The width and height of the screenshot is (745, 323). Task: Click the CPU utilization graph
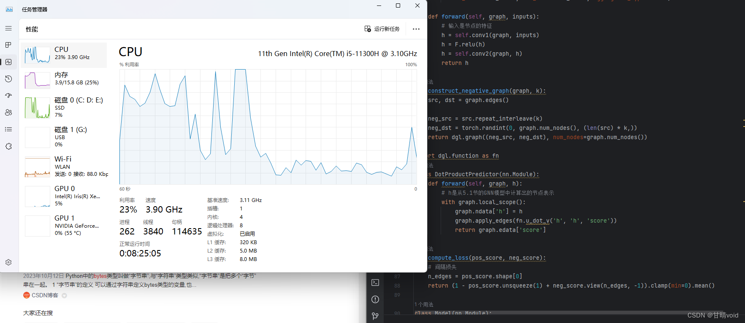(x=268, y=127)
